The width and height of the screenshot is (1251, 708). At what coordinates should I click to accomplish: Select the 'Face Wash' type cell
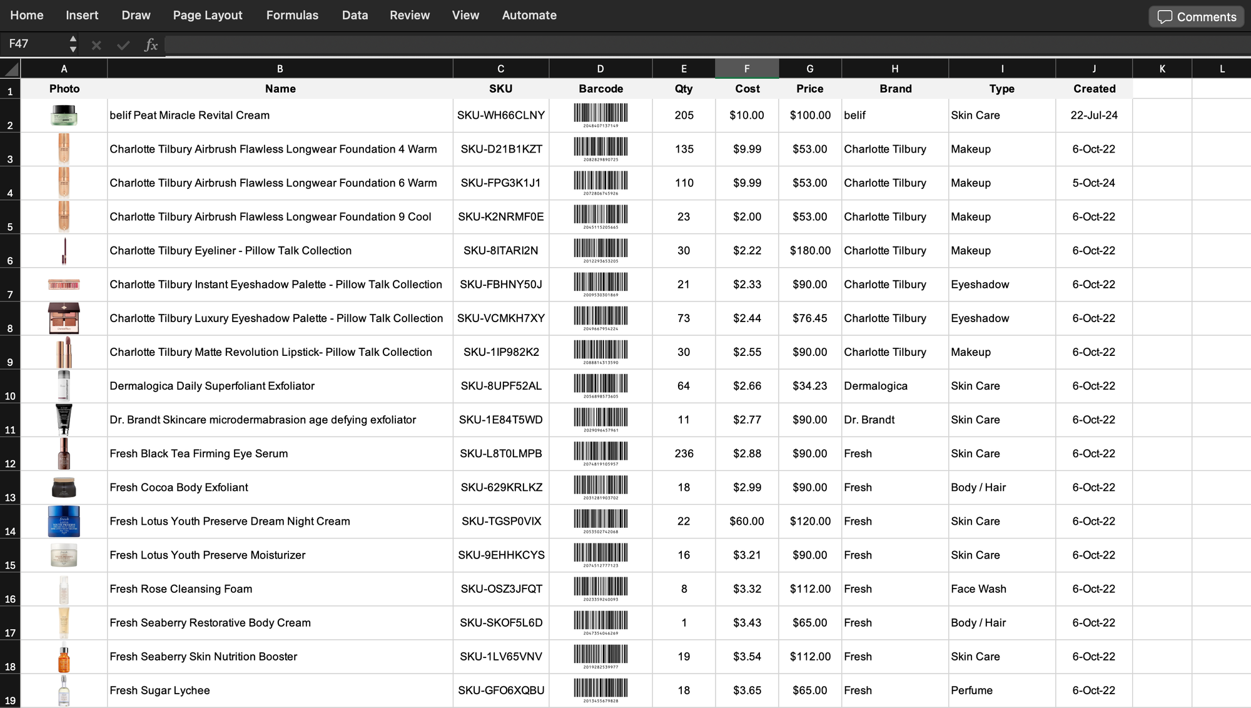click(x=1002, y=589)
